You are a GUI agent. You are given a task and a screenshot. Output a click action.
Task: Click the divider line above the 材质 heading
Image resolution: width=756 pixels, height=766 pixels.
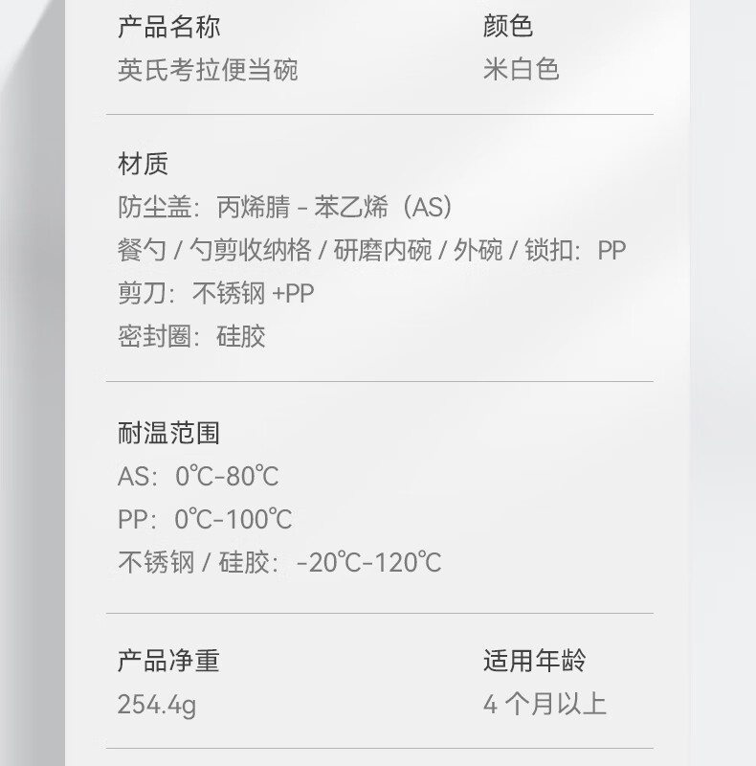(379, 115)
